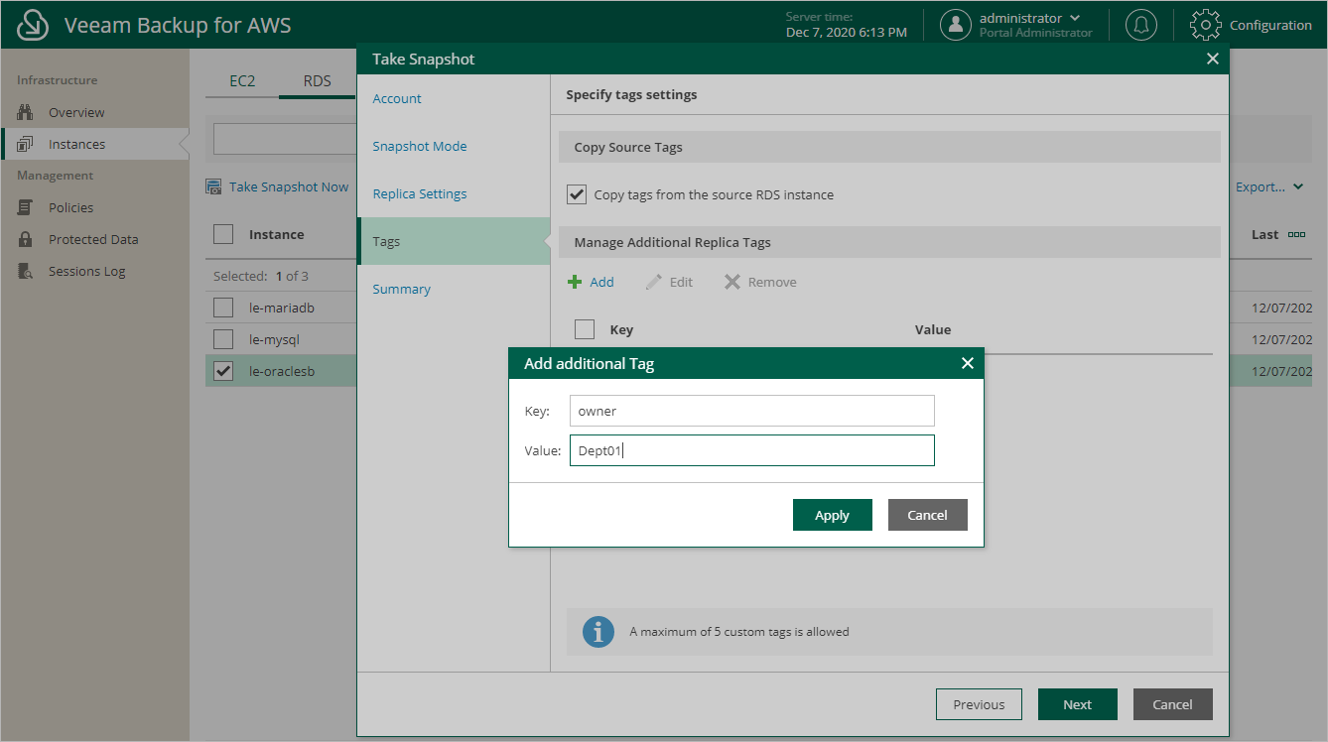Click the administrator user avatar icon
Screen dimensions: 1328x742
[956, 25]
